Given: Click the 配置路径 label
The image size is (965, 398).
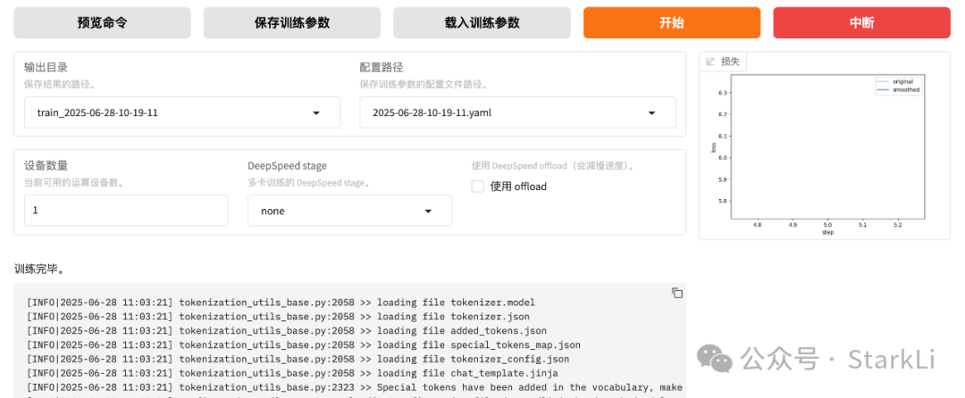Looking at the screenshot, I should click(382, 68).
